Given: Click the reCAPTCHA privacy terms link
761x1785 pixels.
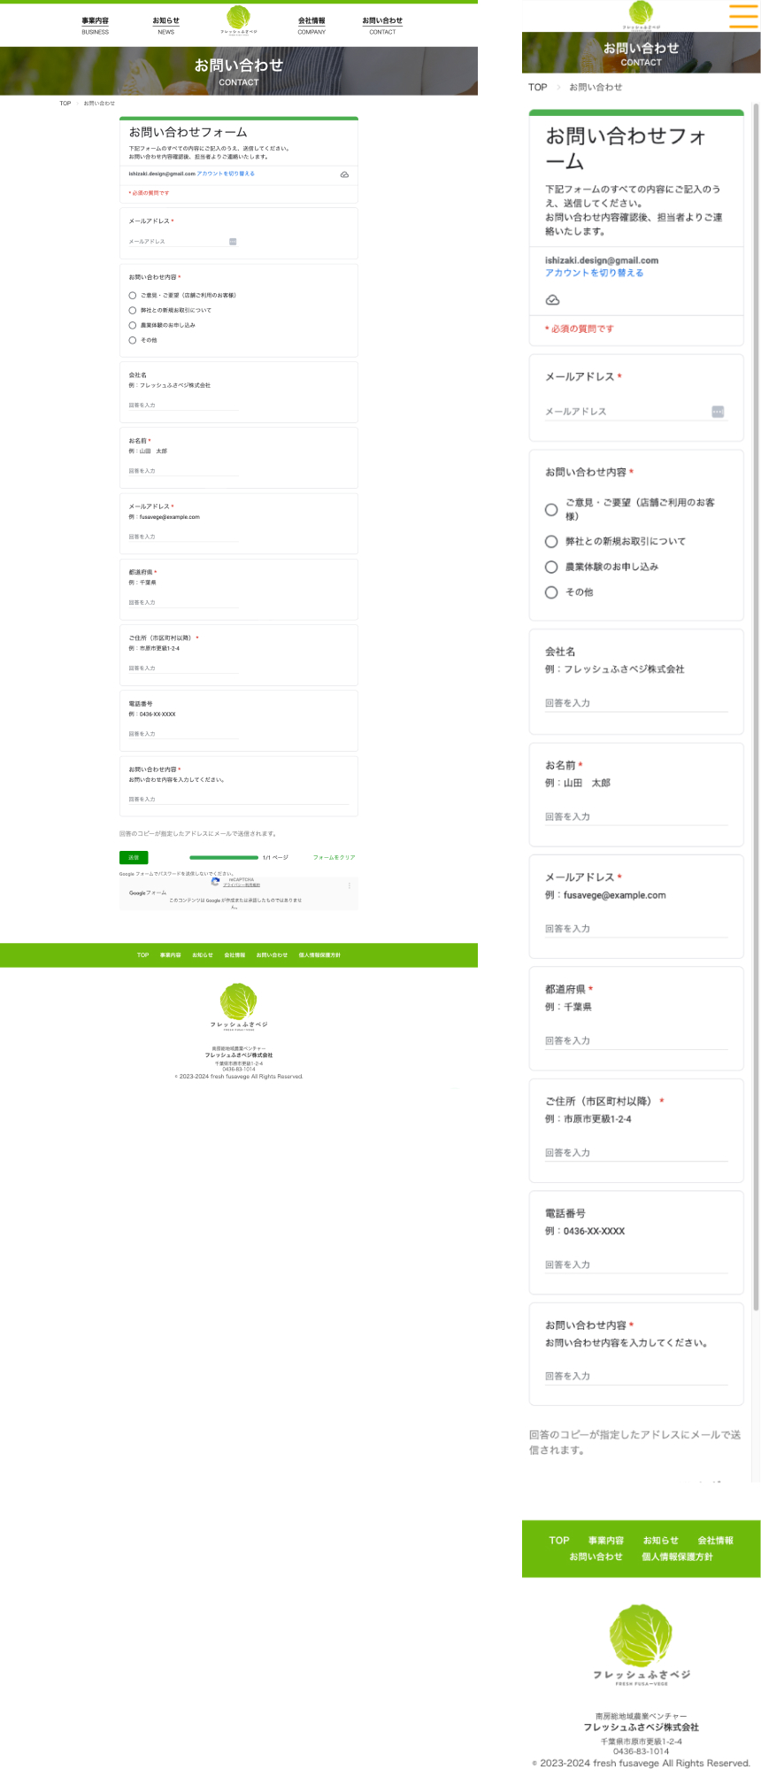Looking at the screenshot, I should pos(242,885).
